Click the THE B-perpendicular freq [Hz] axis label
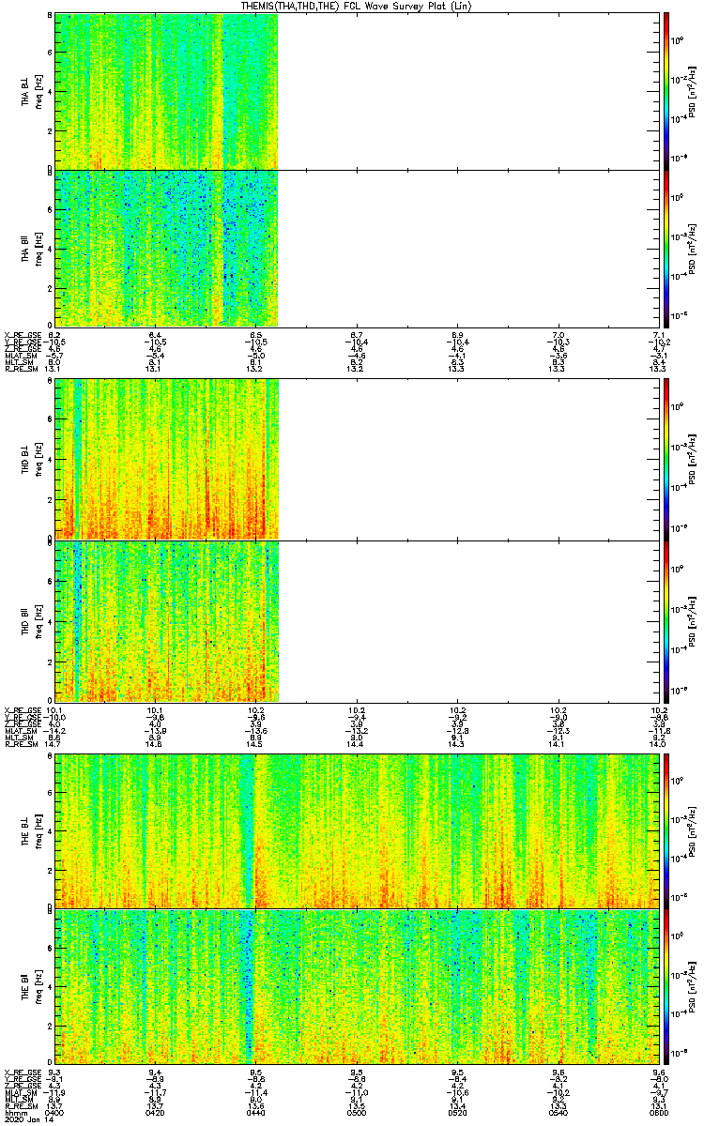 click(38, 830)
